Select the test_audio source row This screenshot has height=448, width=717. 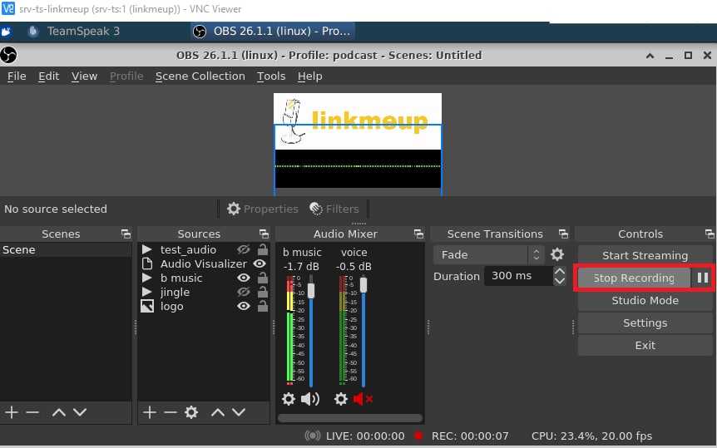204,249
